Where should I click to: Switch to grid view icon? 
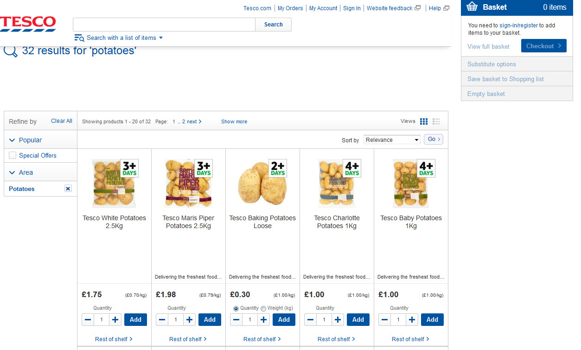point(424,121)
